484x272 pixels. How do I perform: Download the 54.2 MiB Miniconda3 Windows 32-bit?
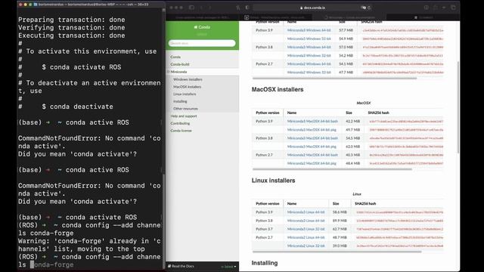pos(309,55)
